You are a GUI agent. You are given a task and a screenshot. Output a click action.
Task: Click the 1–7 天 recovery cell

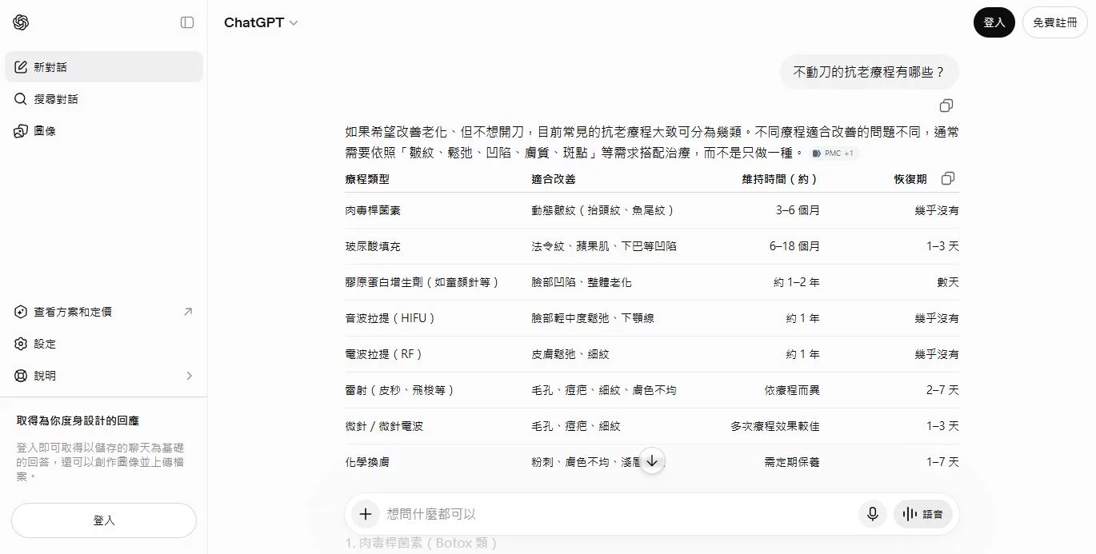[942, 462]
